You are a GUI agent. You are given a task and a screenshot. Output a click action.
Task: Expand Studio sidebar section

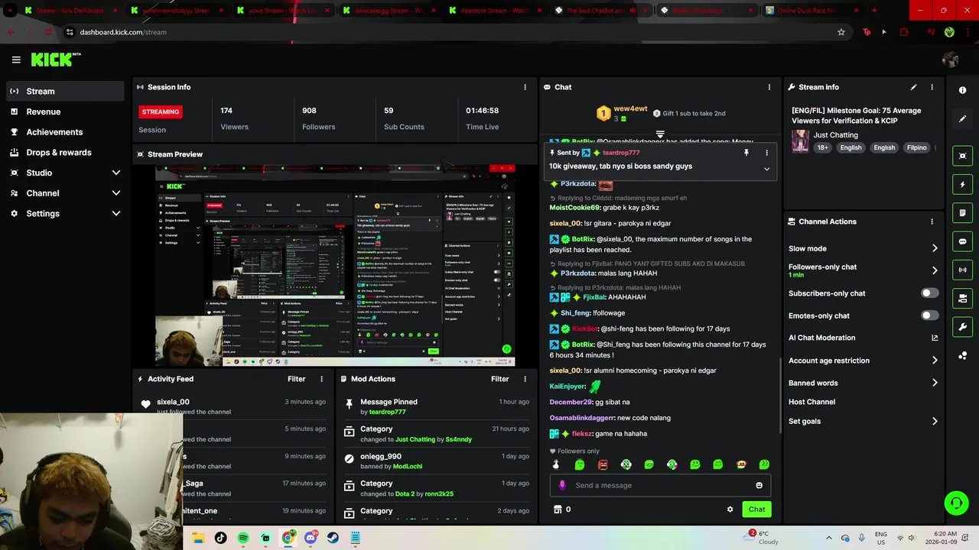coord(116,173)
